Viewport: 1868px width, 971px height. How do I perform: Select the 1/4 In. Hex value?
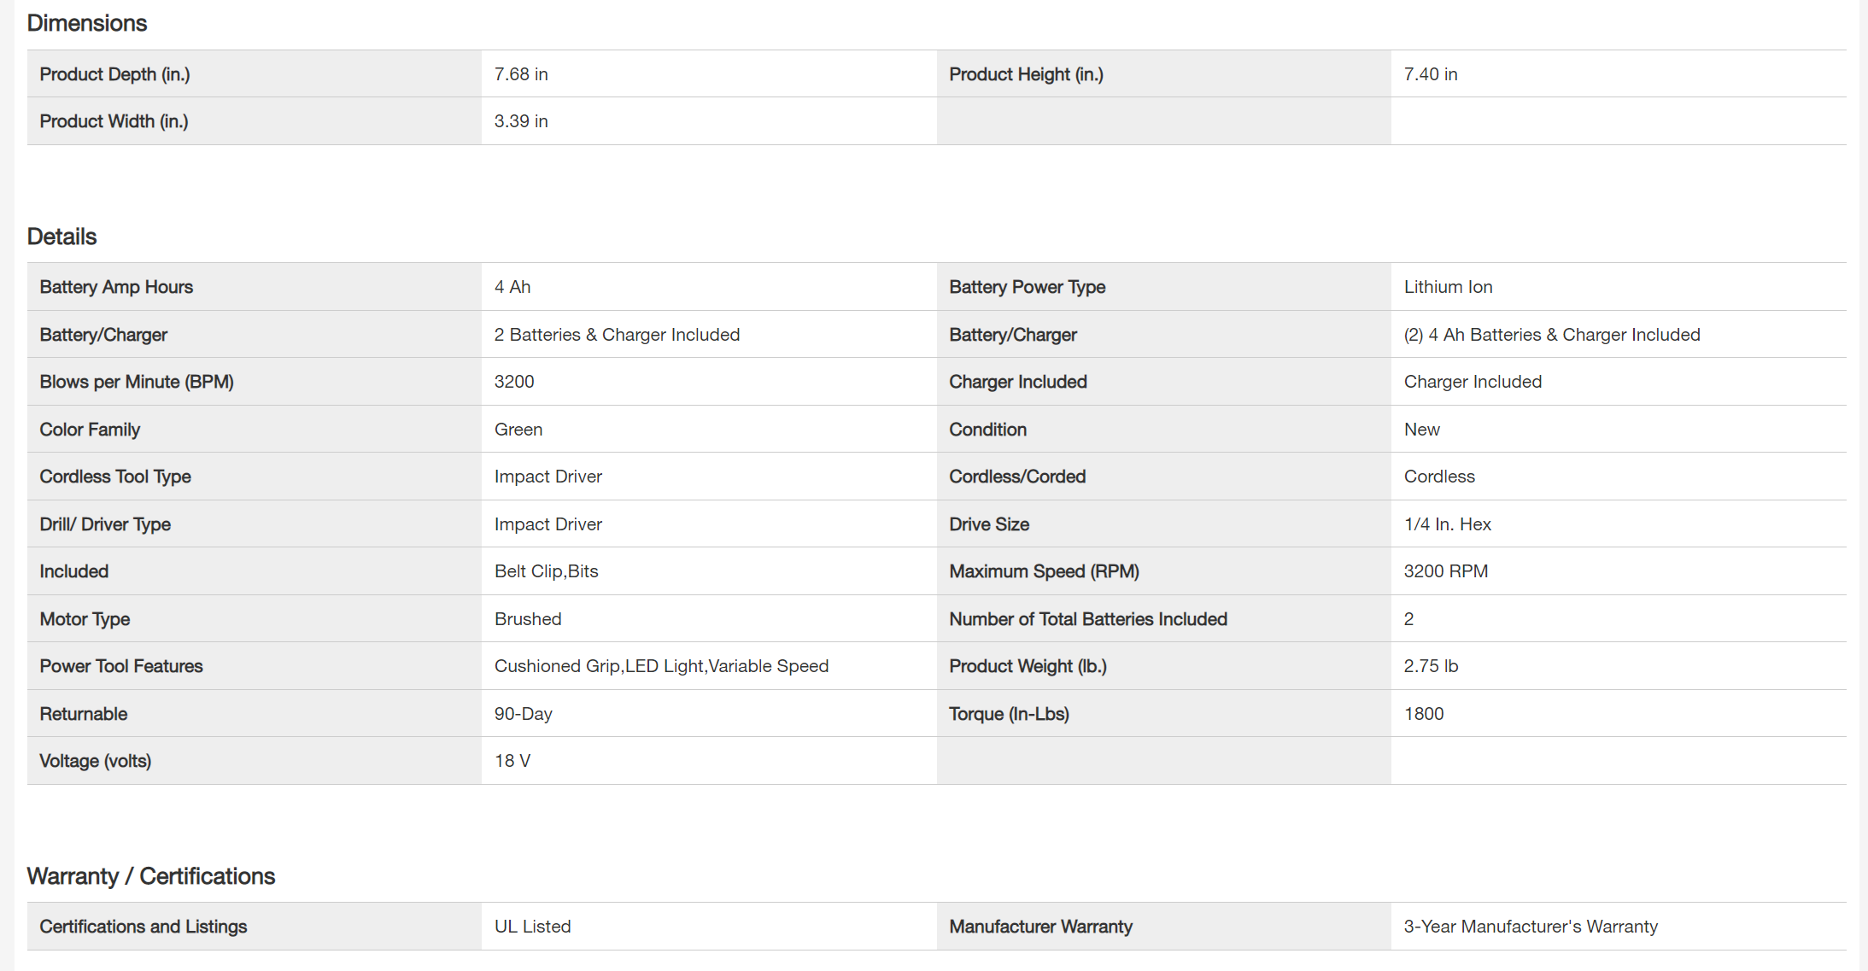[x=1447, y=524]
